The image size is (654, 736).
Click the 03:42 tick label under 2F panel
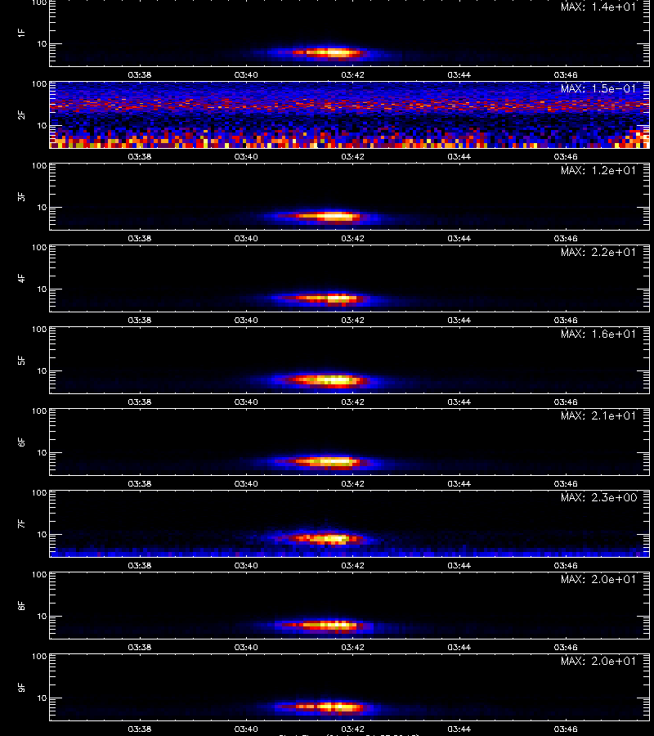pos(352,157)
